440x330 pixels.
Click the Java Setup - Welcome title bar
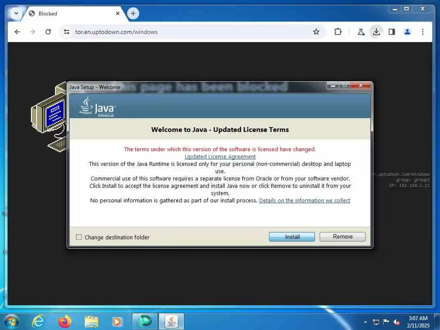[x=196, y=87]
